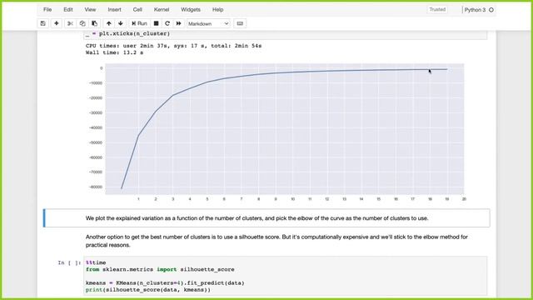Screen dimensions: 533x300
Task: Click the silhouette score paragraph
Action: point(276,241)
